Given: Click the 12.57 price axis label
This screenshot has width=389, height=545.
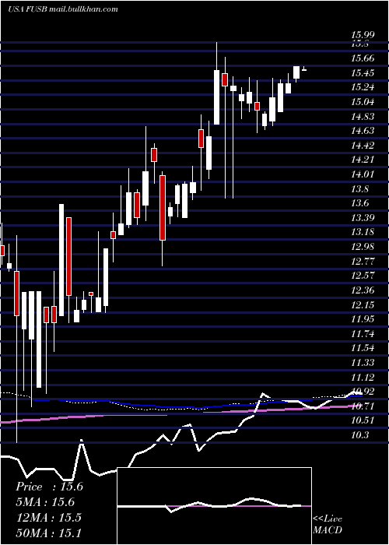Looking at the screenshot, I should [x=363, y=276].
